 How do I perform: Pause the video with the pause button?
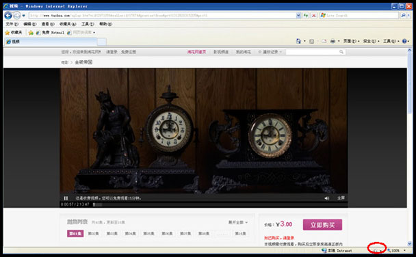(66, 198)
